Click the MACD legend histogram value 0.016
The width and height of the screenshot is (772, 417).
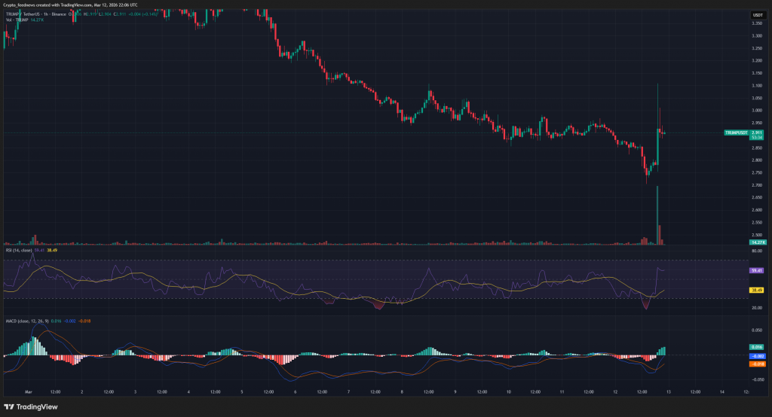pyautogui.click(x=56, y=321)
